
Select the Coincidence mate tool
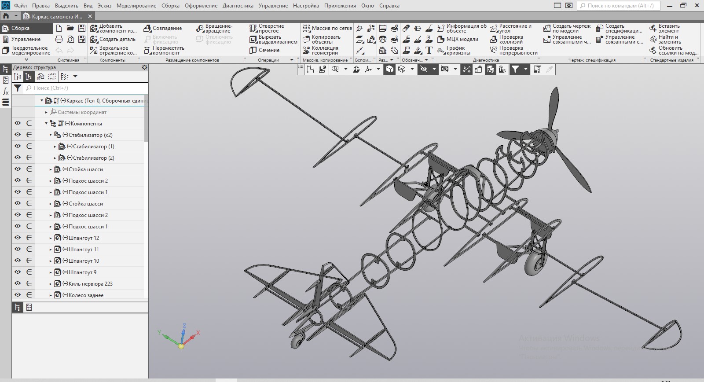tap(147, 28)
